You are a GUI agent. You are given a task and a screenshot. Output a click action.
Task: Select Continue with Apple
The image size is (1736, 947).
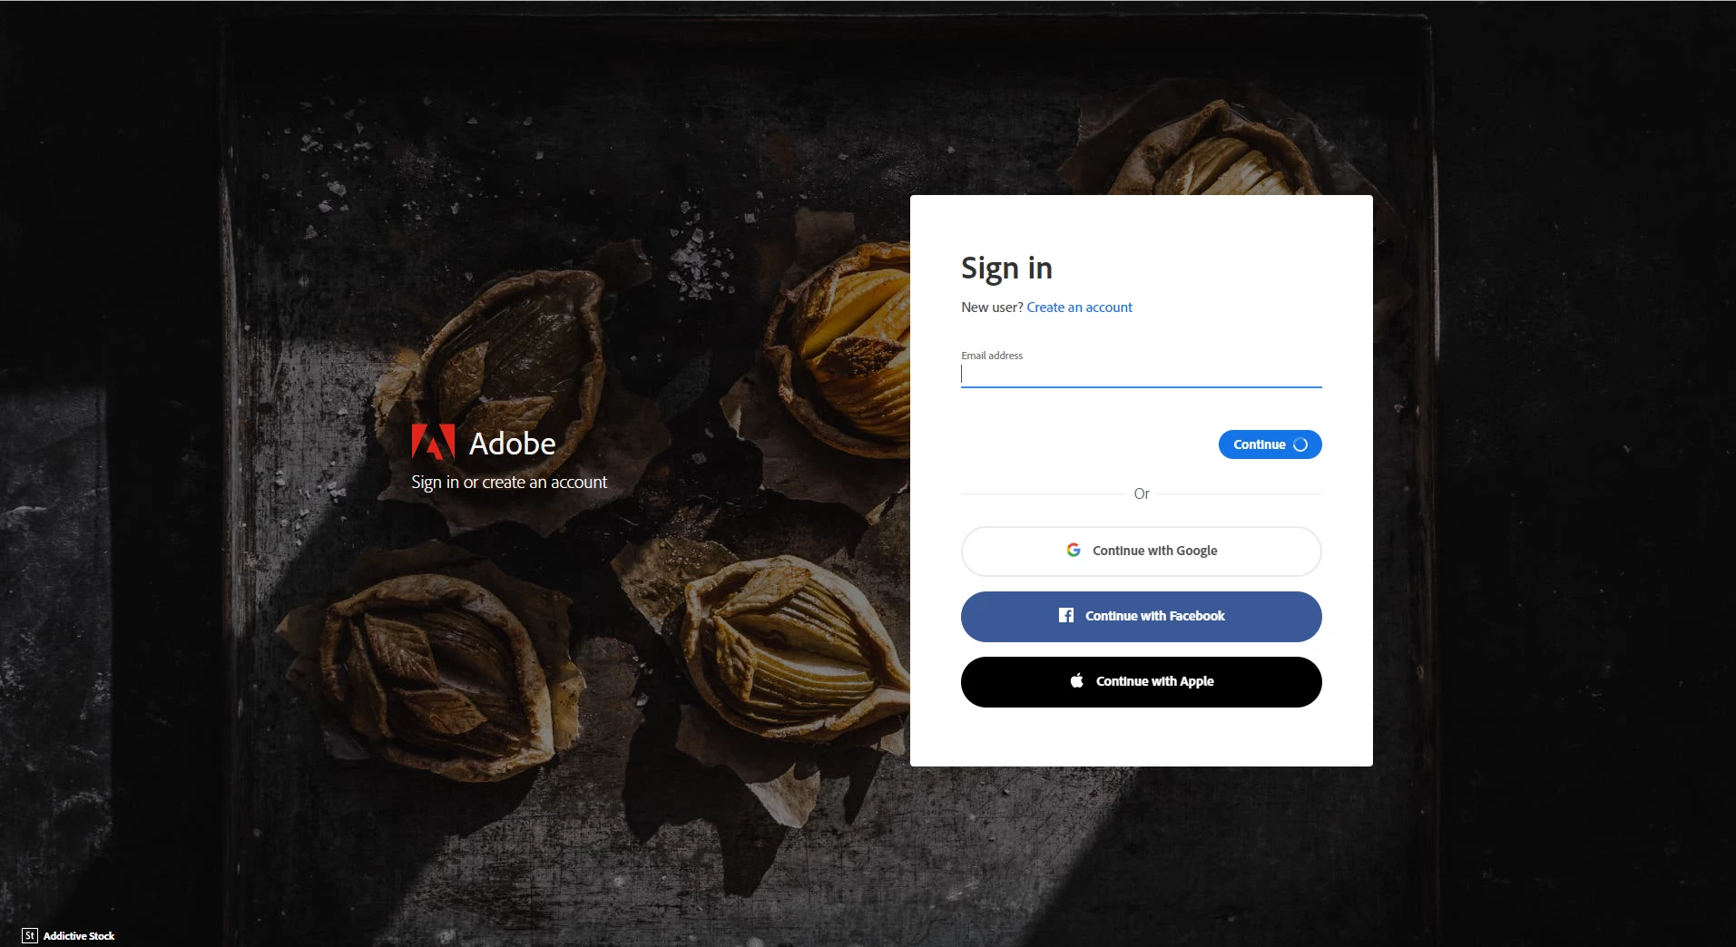pyautogui.click(x=1142, y=682)
